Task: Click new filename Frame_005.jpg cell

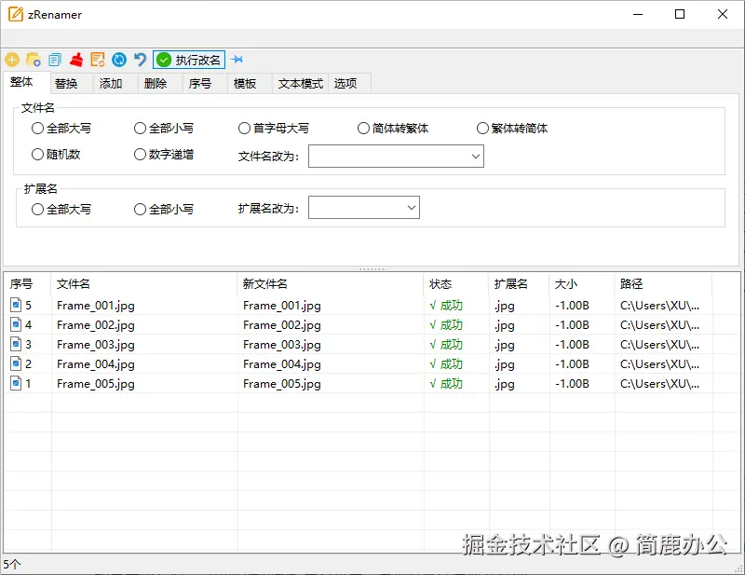Action: coord(282,383)
